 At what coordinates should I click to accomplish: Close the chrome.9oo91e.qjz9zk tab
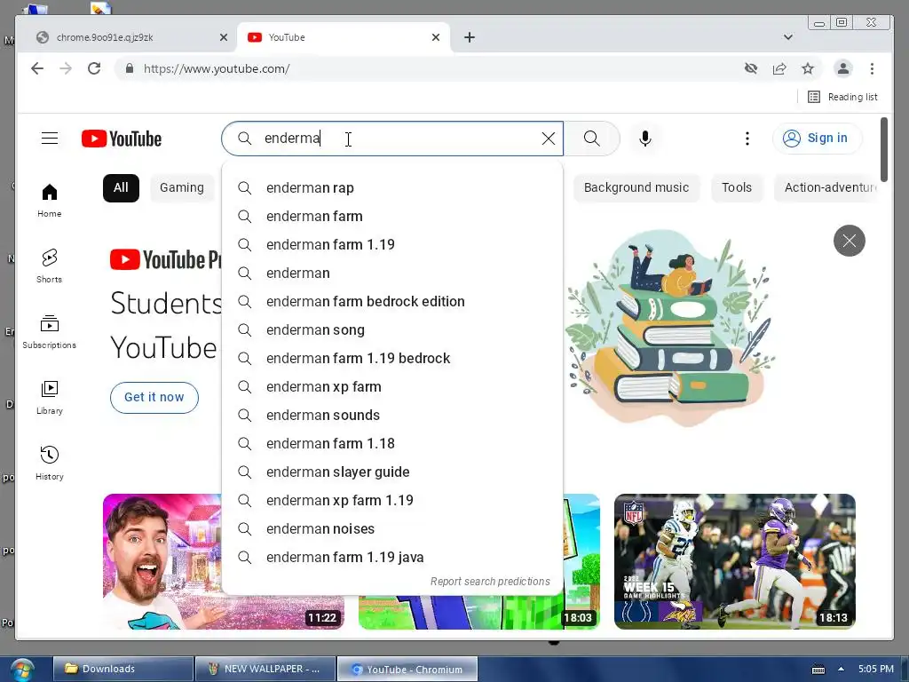pyautogui.click(x=224, y=37)
